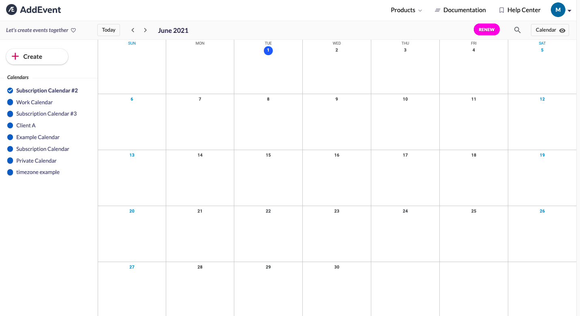Click the AddEvent logo
The image size is (580, 316).
[33, 10]
